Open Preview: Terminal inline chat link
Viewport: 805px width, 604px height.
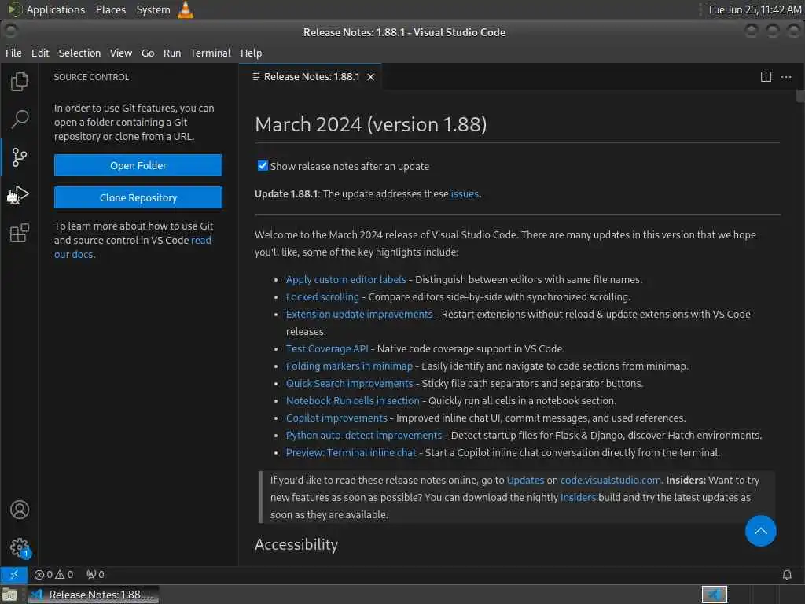(x=351, y=453)
